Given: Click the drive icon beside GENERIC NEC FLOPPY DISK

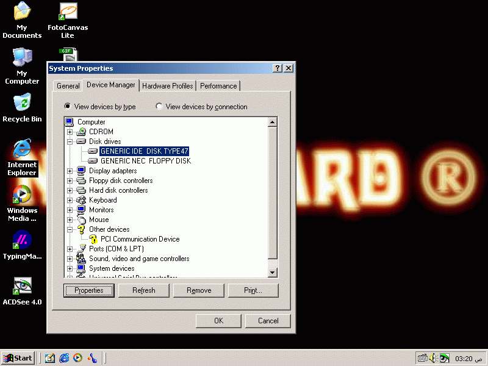Looking at the screenshot, I should coord(93,161).
